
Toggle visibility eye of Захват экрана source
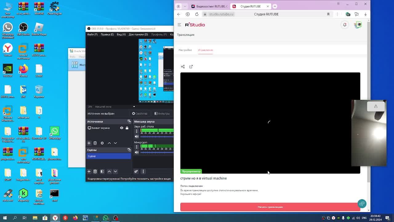point(122,128)
